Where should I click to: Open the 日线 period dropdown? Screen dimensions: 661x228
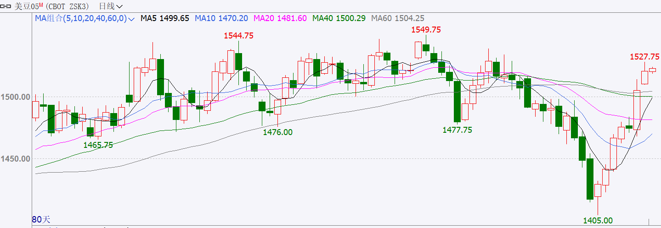(111, 6)
